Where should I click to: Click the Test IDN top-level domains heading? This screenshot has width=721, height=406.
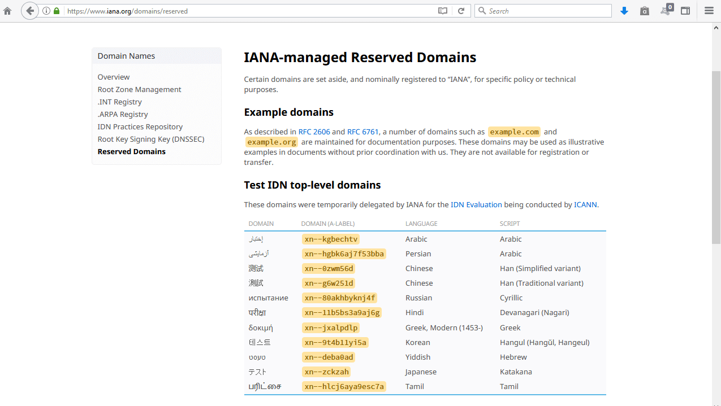[312, 185]
